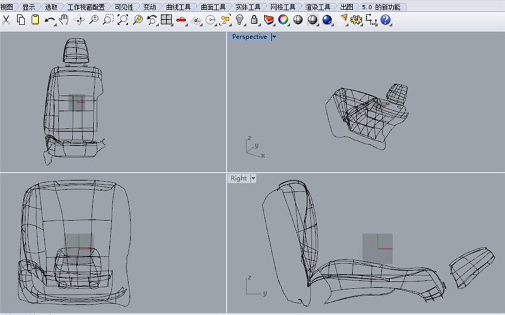Click the Paste clipboard icon
Viewport: 505px width, 315px height.
35,20
